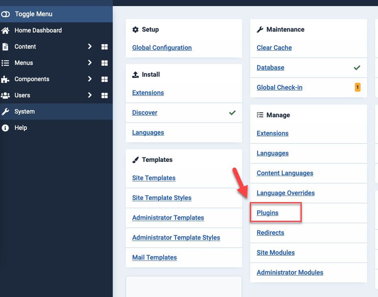378x297 pixels.
Task: Select Home Dashboard in the sidebar
Action: [38, 30]
